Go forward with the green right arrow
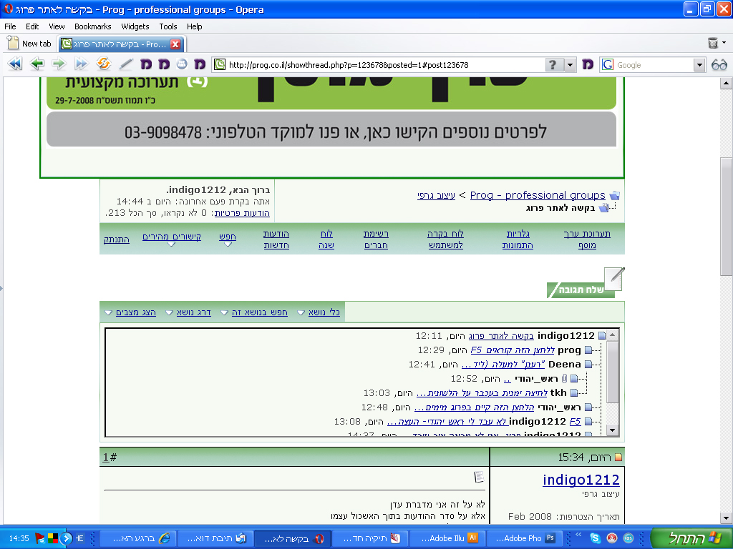Viewport: 733px width, 549px height. [59, 64]
